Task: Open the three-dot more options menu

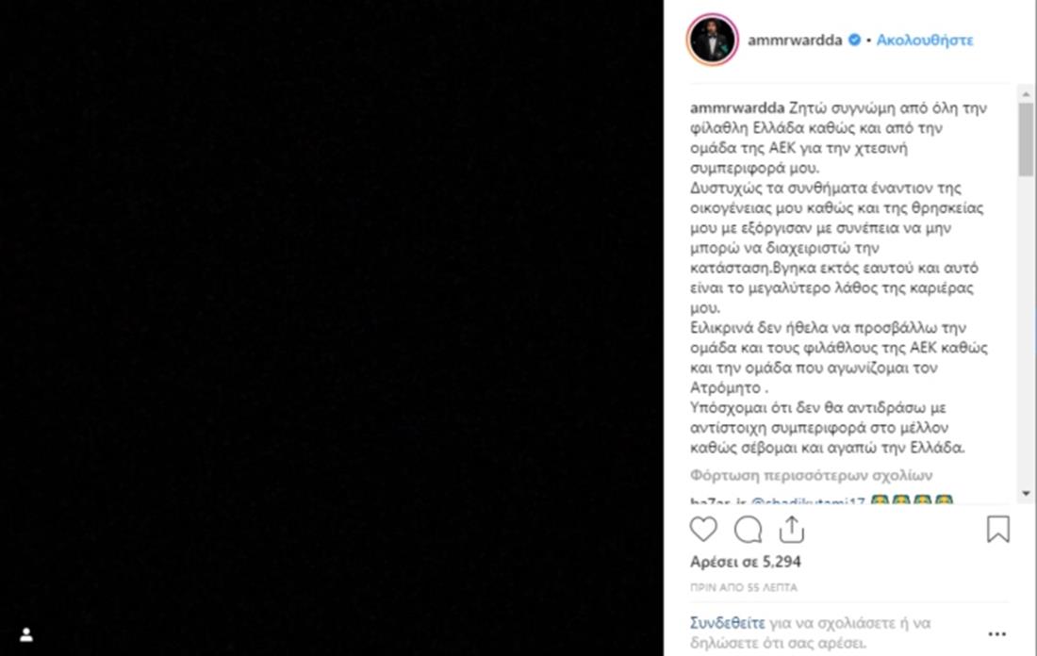Action: coord(996,634)
